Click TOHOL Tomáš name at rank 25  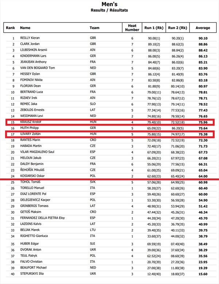(30, 182)
